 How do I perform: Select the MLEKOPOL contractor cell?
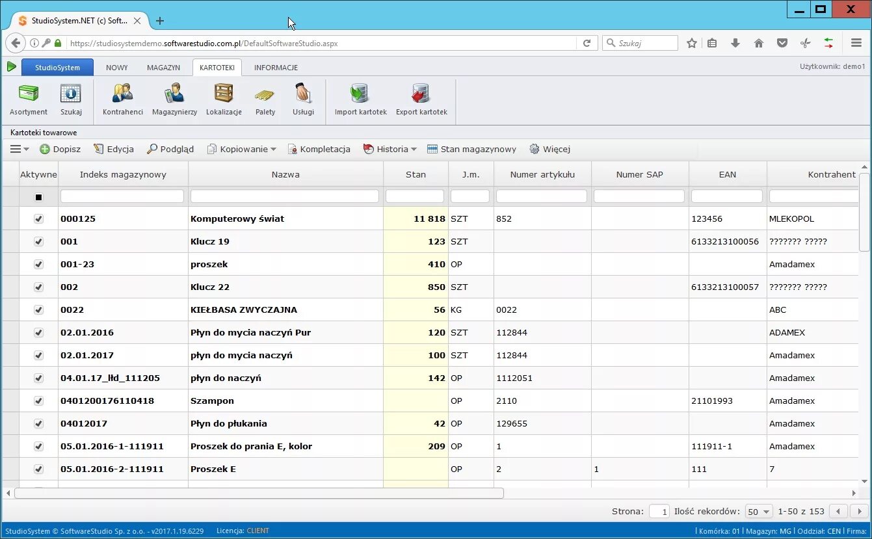[812, 219]
